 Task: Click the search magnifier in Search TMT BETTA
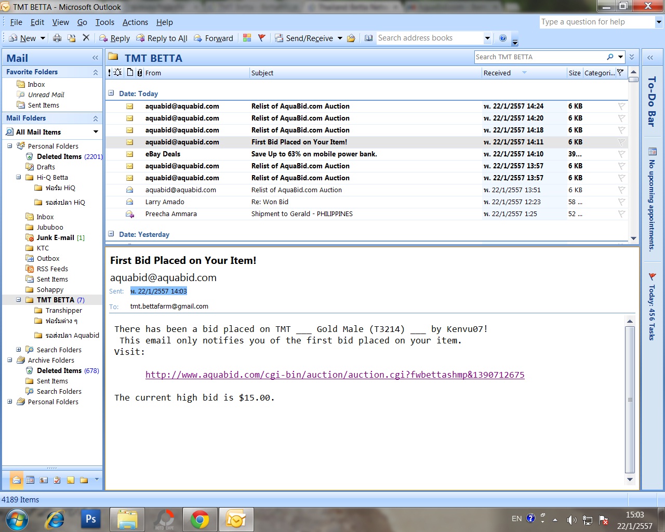[610, 57]
